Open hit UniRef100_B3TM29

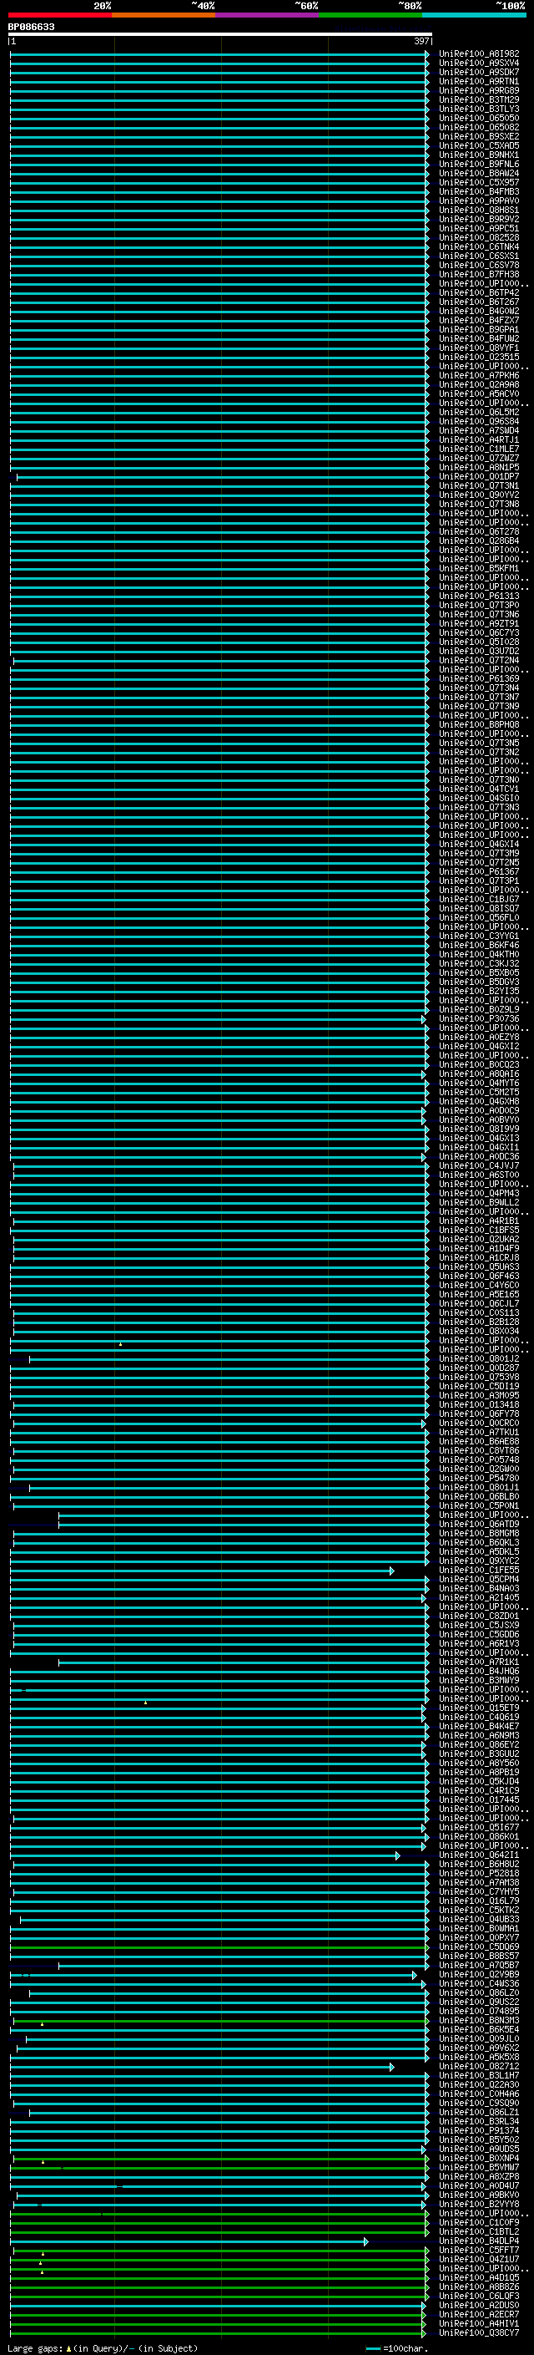tap(479, 99)
